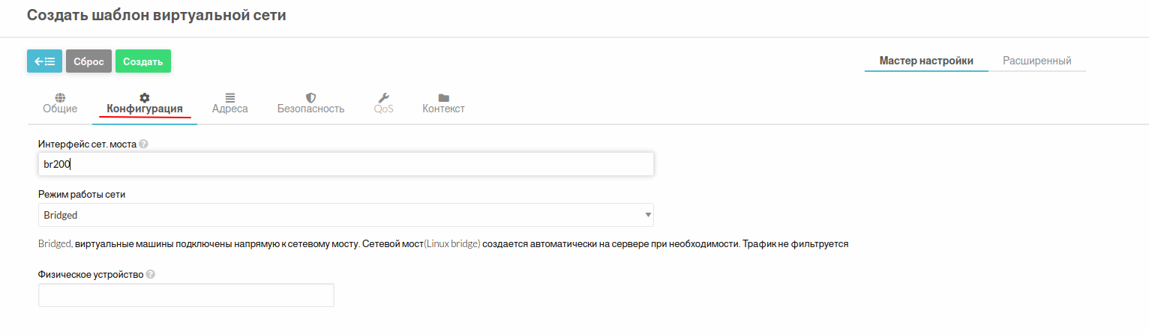Select Мастер настройки mode tab

tap(926, 61)
